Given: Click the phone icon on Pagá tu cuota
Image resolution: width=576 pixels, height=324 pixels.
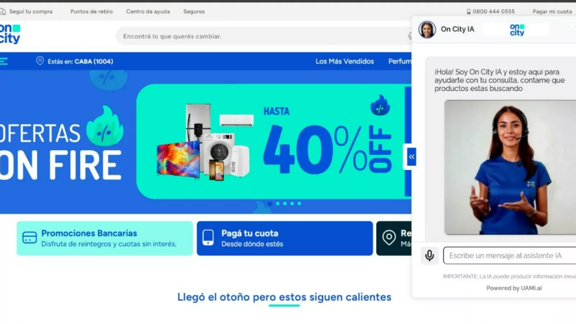Looking at the screenshot, I should pyautogui.click(x=208, y=238).
